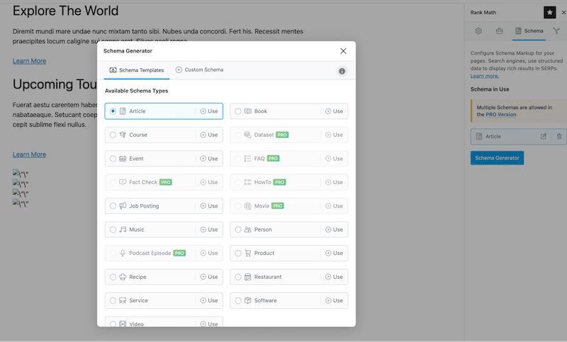Open Rank Math social tab icon
The height and width of the screenshot is (342, 567).
pyautogui.click(x=556, y=31)
